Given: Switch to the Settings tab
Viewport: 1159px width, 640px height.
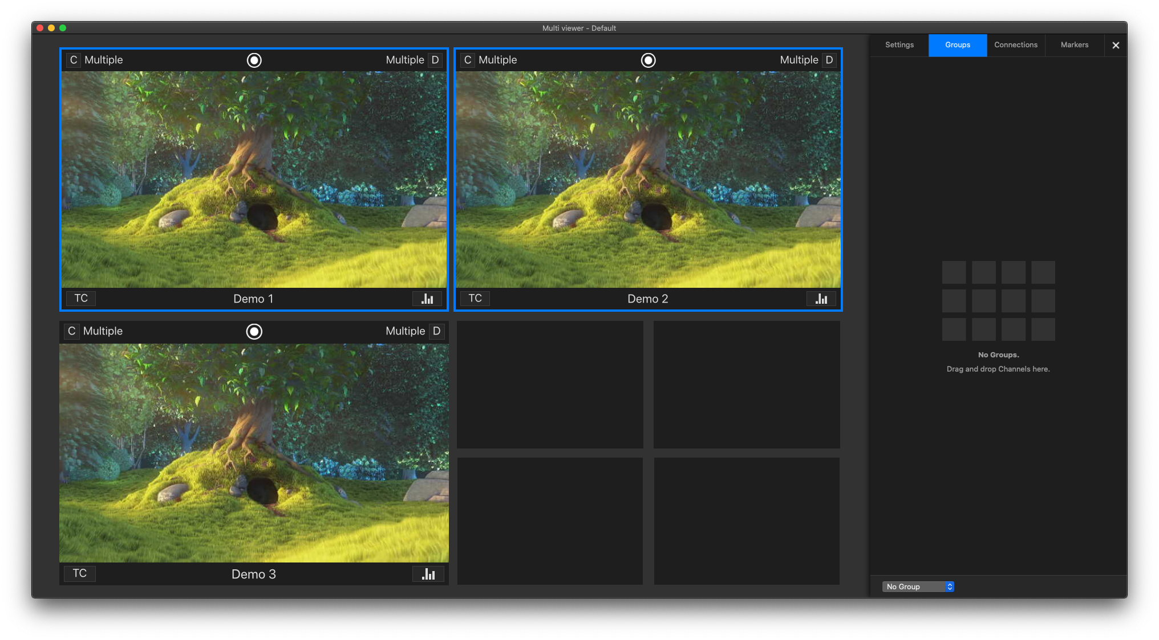Looking at the screenshot, I should [899, 45].
